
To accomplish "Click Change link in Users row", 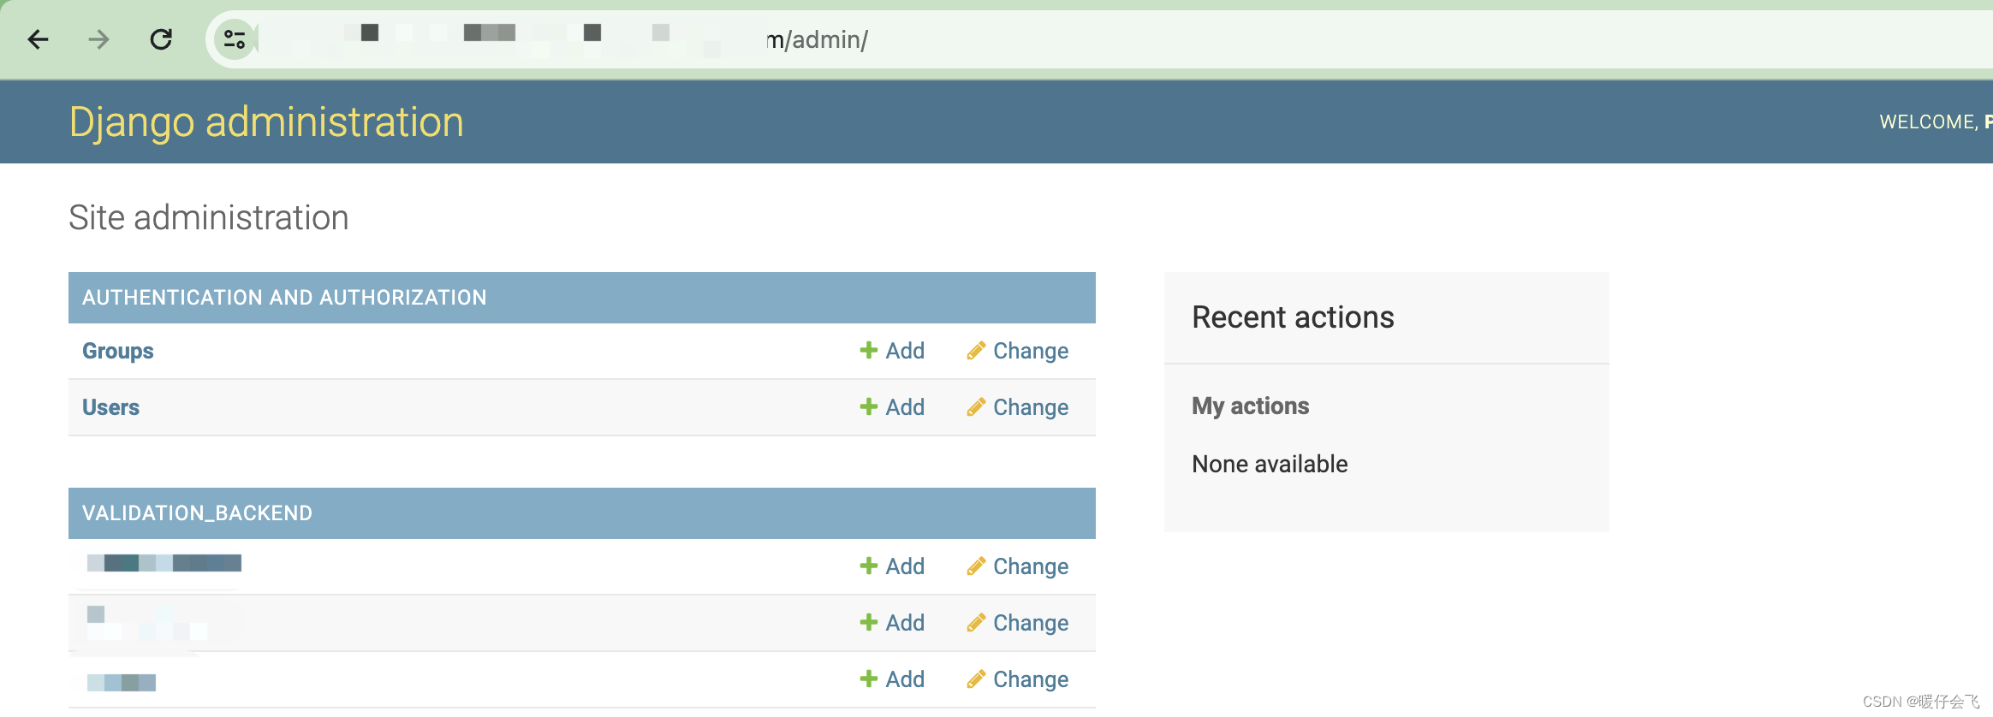I will pos(1031,407).
